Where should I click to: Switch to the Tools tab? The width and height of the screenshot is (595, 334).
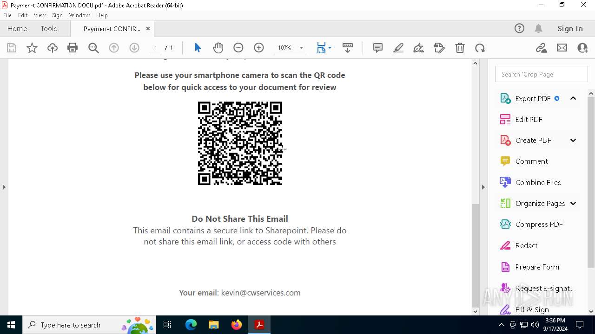click(49, 28)
